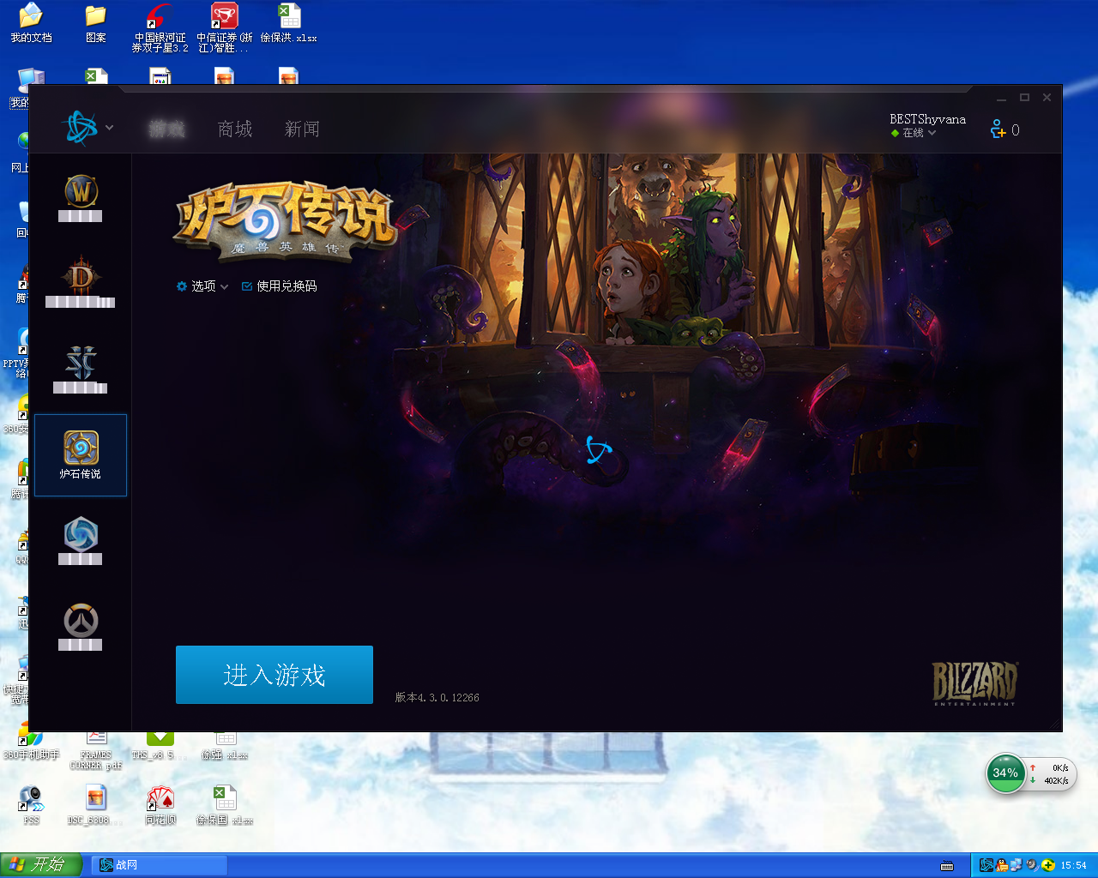
Task: Expand the 选项 options dropdown
Action: [x=202, y=286]
